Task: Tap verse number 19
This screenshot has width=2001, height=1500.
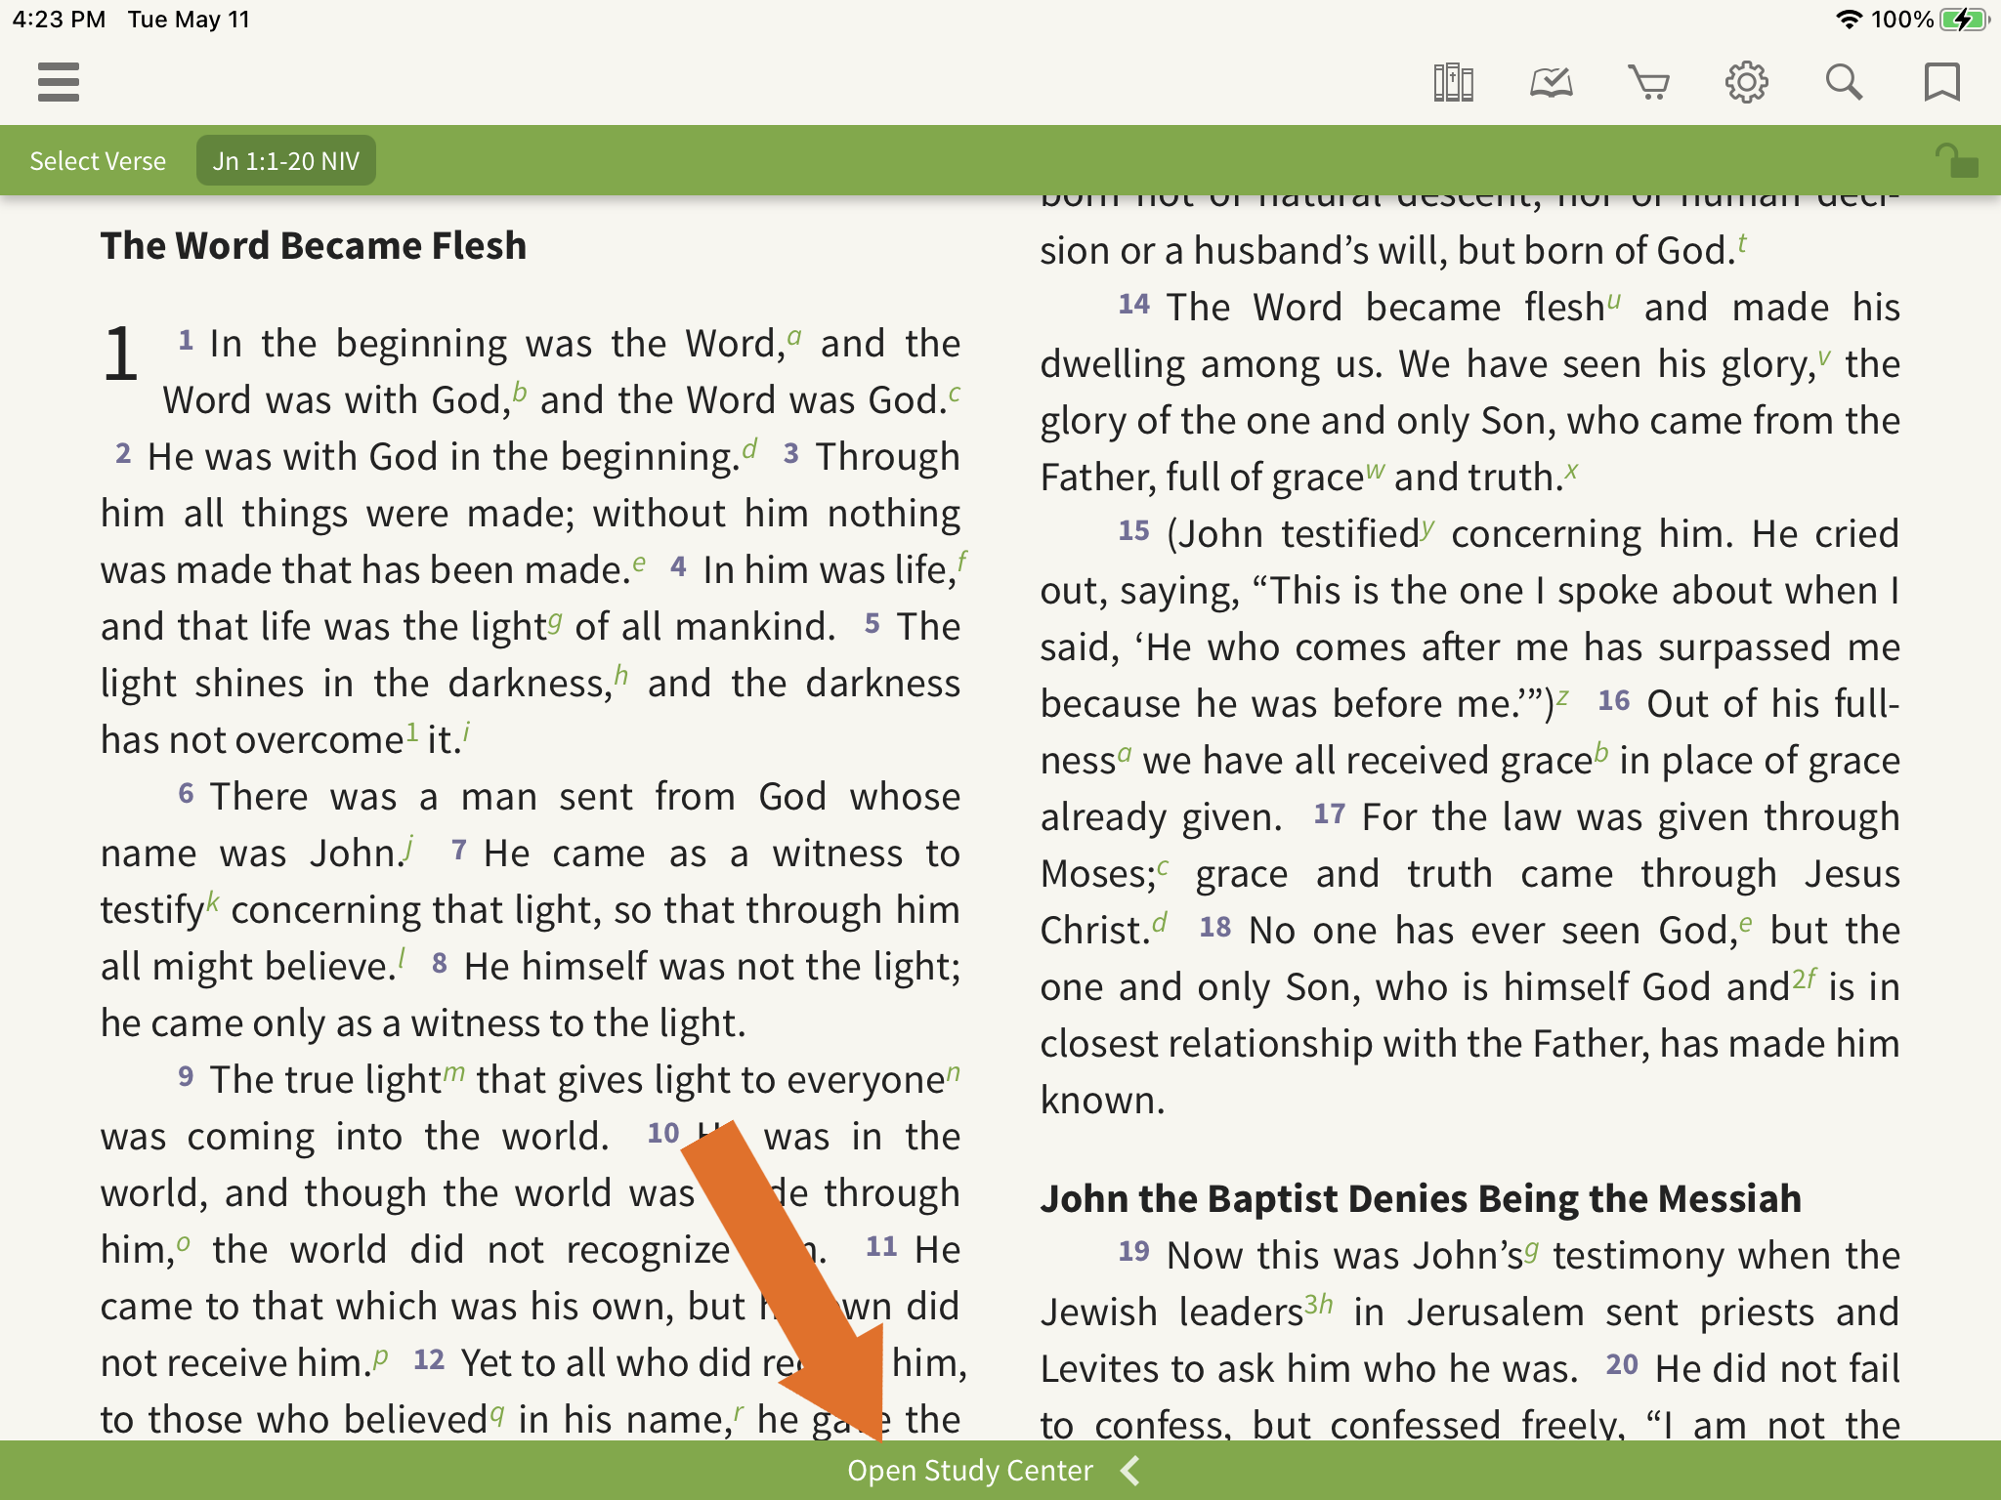Action: coord(1134,1251)
